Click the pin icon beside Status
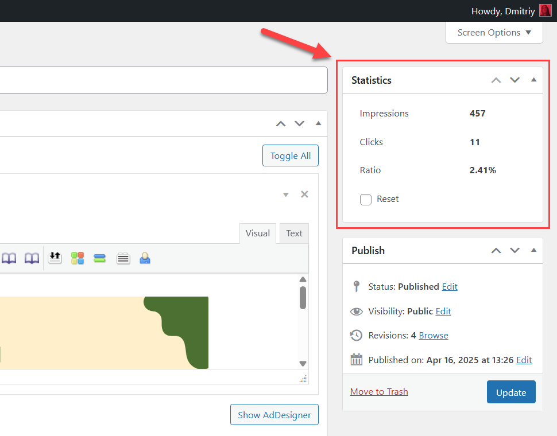557x436 pixels. point(356,286)
